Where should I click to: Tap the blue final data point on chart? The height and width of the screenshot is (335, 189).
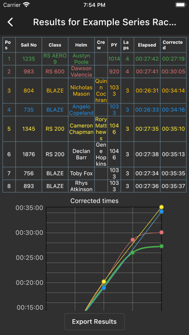pos(162,211)
